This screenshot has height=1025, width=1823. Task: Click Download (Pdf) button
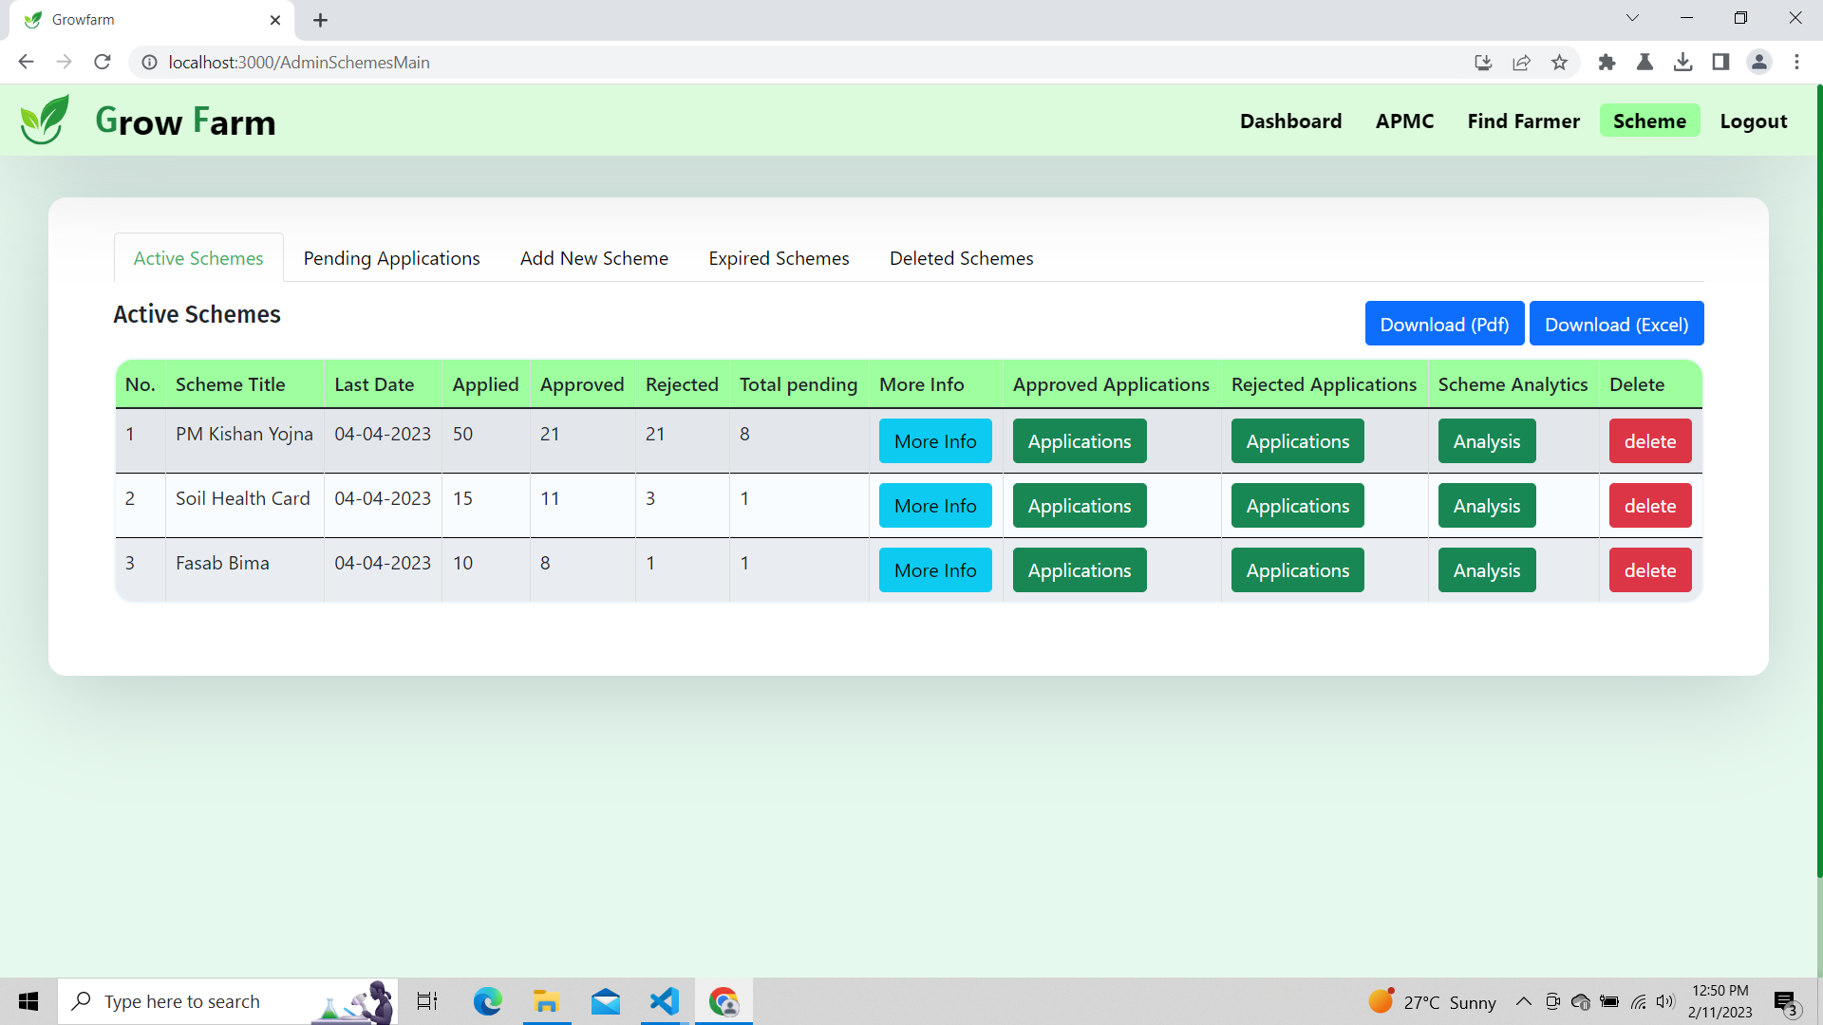point(1444,325)
